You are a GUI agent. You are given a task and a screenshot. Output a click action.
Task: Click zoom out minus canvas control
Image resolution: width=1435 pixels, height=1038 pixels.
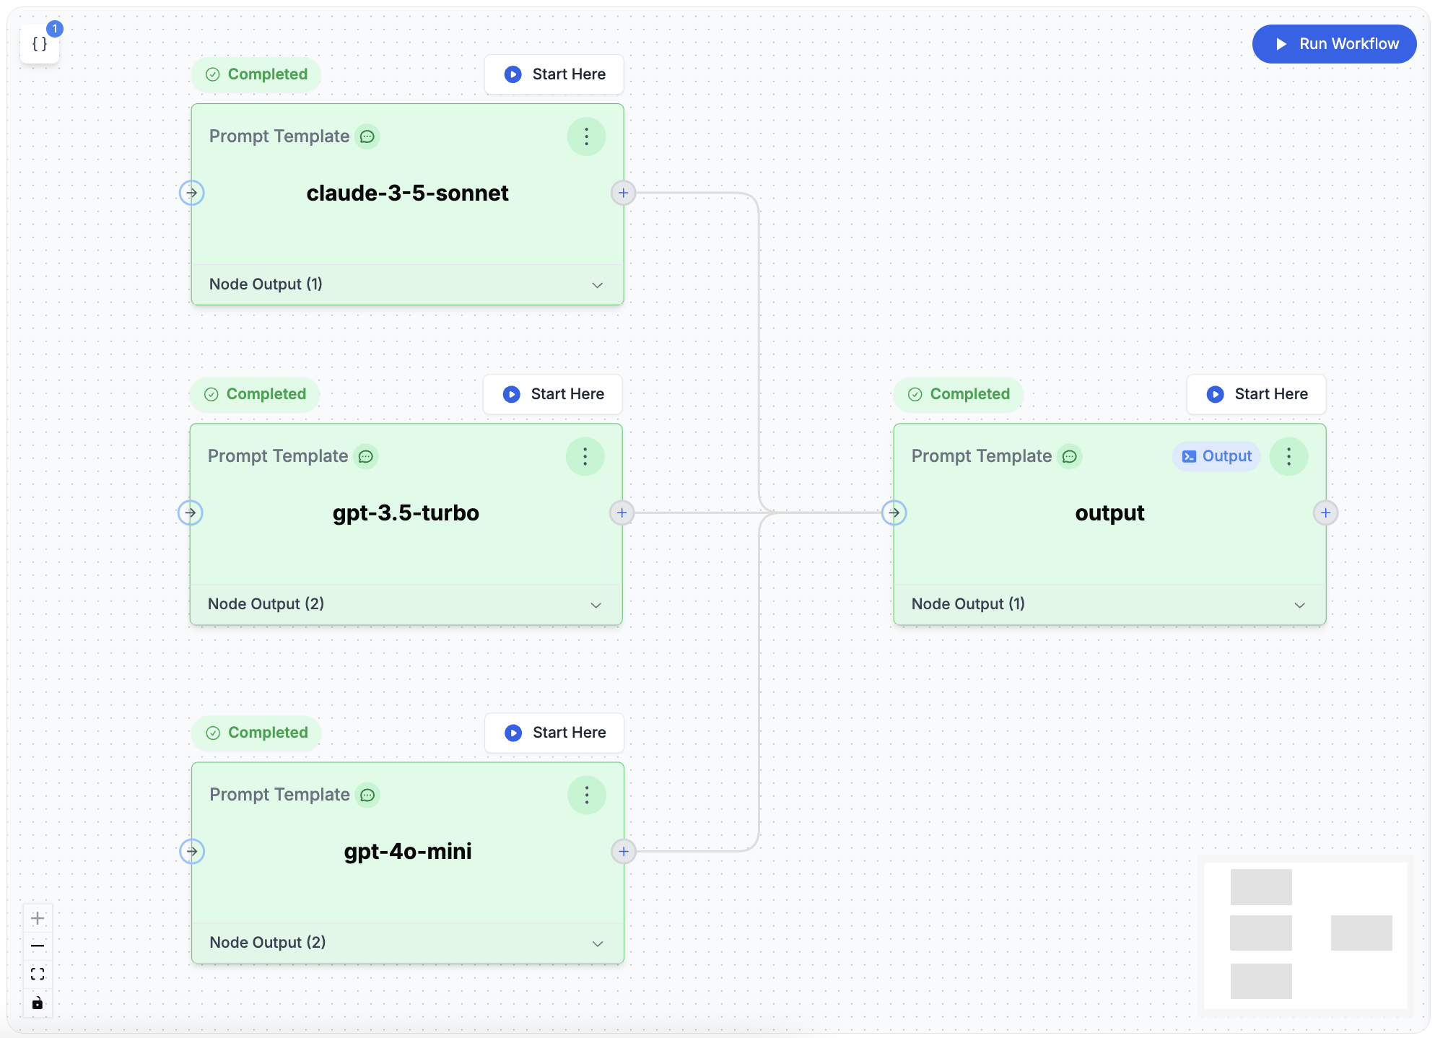tap(38, 946)
